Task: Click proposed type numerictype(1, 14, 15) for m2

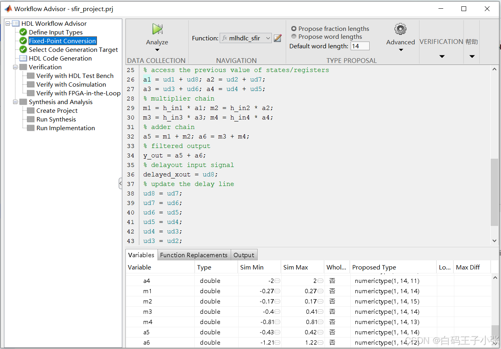Action: pos(387,301)
